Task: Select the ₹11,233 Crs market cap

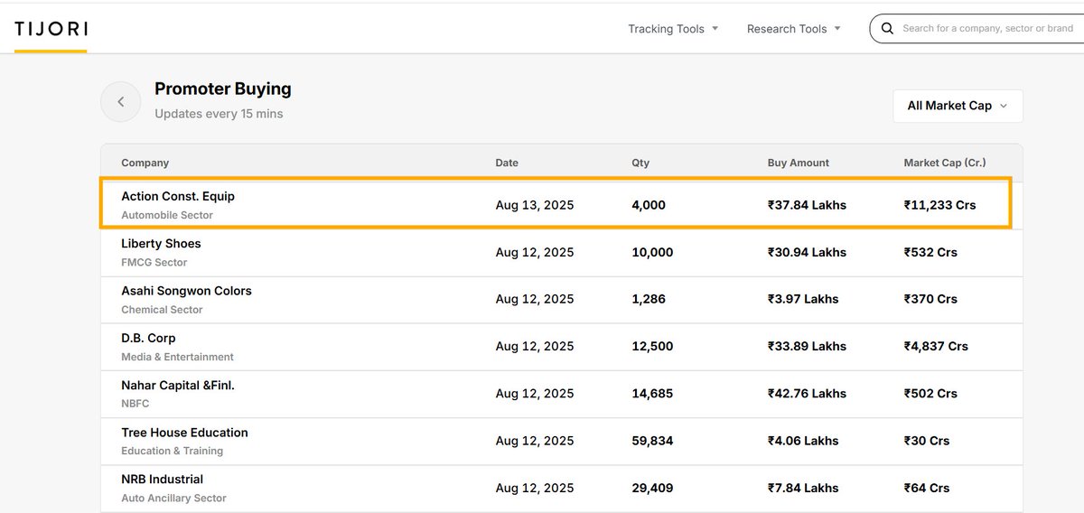Action: click(939, 205)
